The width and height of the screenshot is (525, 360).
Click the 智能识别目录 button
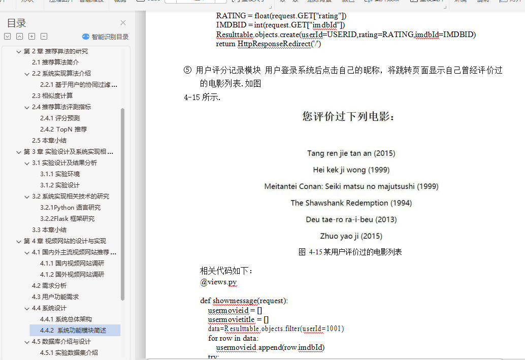tap(106, 37)
